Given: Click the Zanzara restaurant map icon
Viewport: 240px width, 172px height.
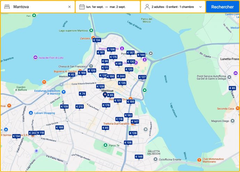Looking at the screenshot, I should pos(93,38).
